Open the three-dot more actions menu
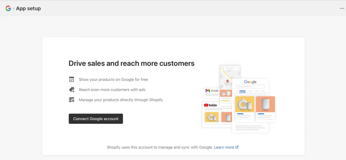Screen dimensions: 346x160 tap(342, 8)
